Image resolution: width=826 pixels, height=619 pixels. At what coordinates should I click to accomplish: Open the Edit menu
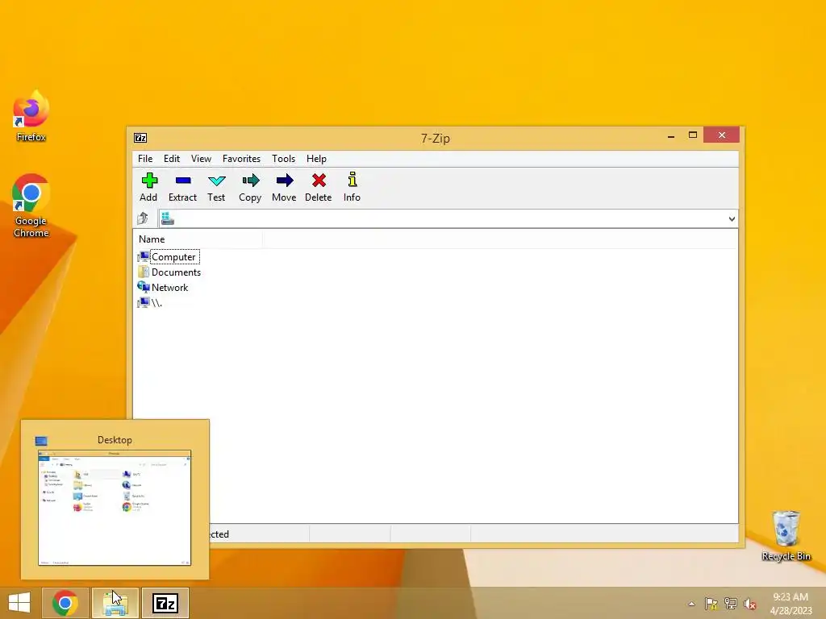(x=172, y=159)
